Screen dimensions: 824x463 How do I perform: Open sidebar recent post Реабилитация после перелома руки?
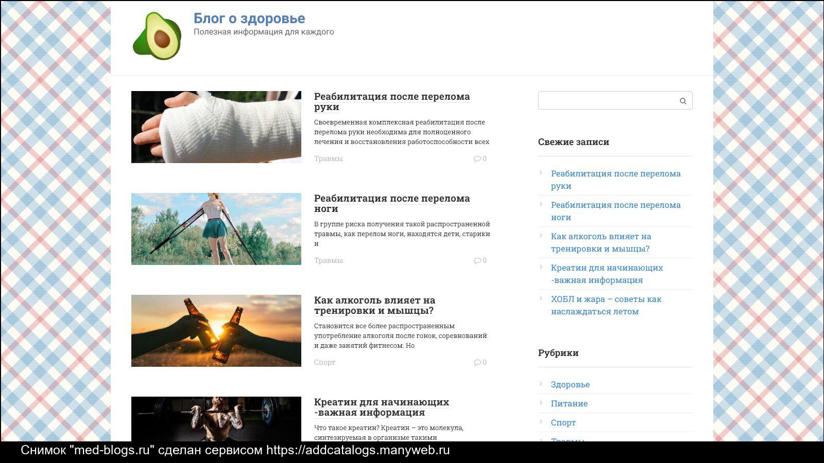click(616, 180)
